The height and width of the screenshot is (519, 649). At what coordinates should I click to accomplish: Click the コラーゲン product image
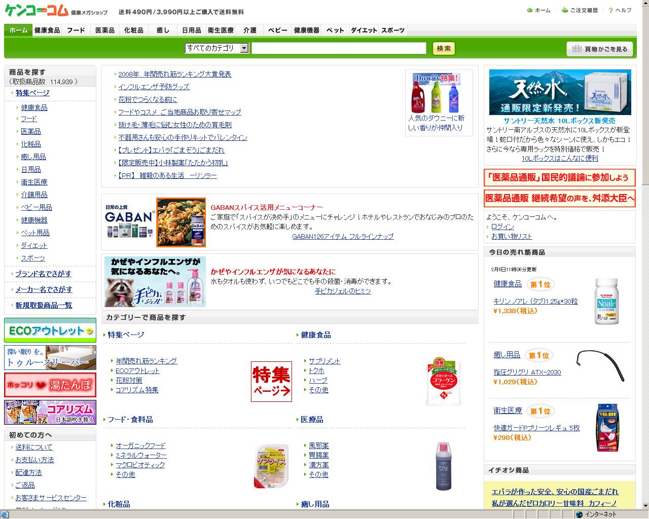tap(444, 381)
